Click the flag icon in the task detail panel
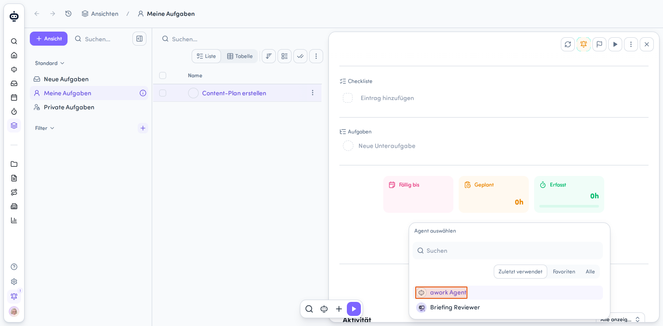Viewport: 663px width, 326px height. pos(599,44)
